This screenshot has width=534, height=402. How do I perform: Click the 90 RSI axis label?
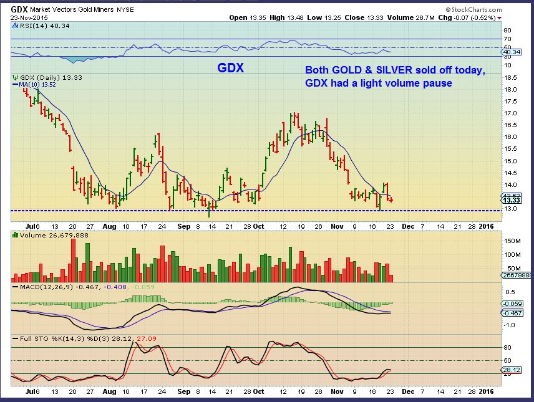507,31
